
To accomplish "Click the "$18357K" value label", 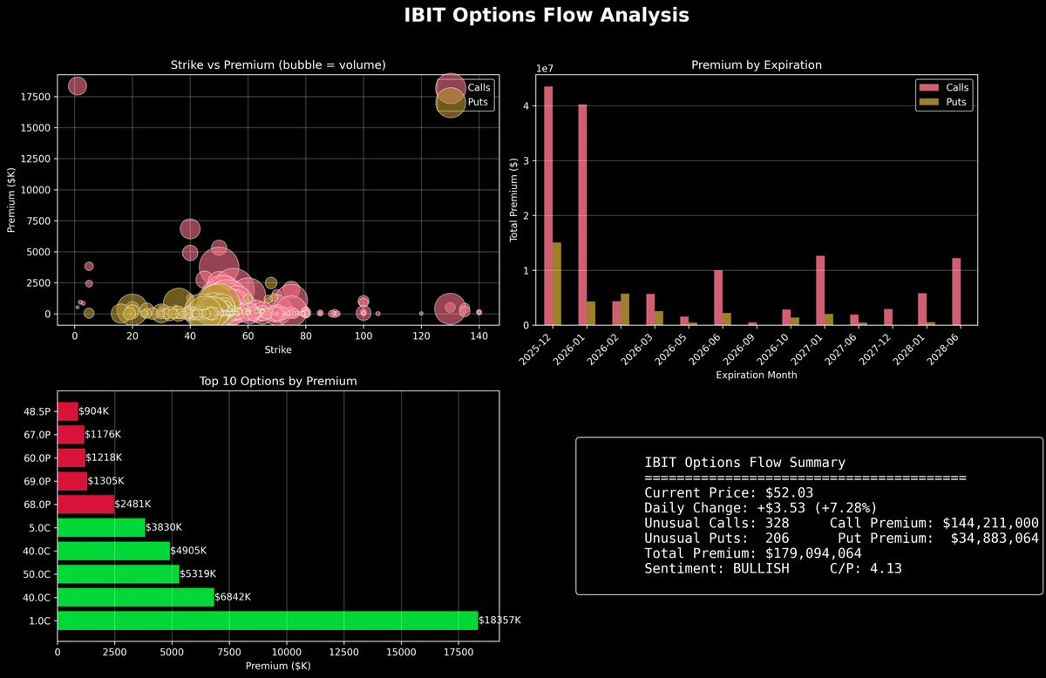I will pos(500,620).
